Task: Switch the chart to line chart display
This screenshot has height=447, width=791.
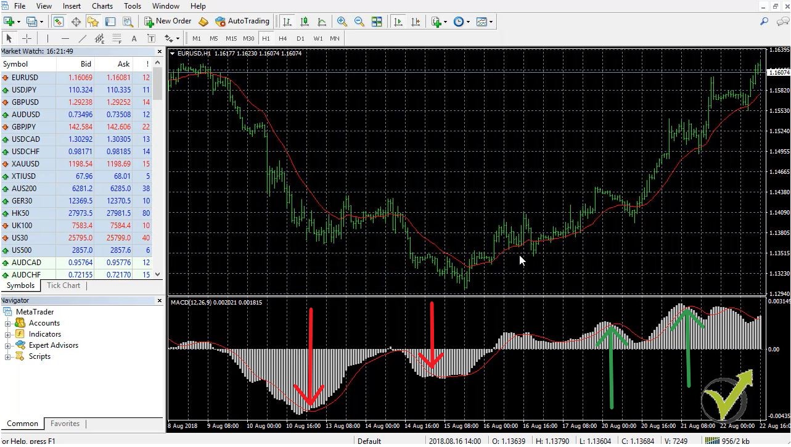Action: (322, 21)
